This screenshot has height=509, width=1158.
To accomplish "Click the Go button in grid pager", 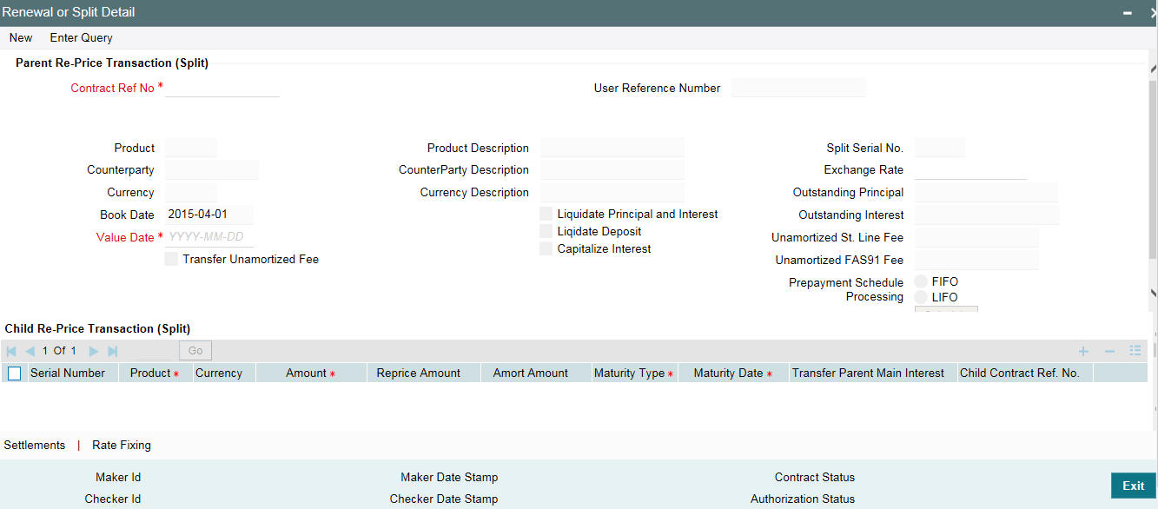I will (195, 351).
